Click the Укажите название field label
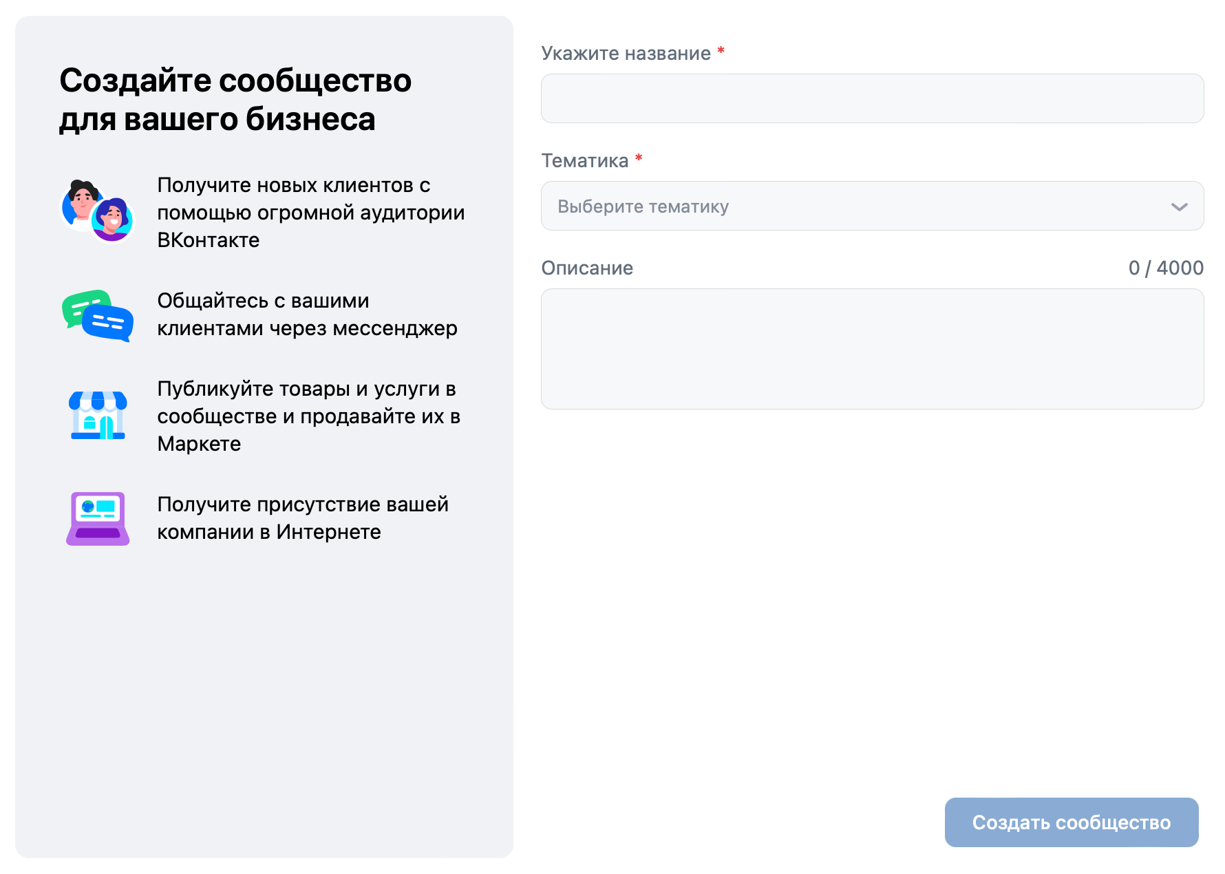This screenshot has width=1225, height=874. coord(626,53)
